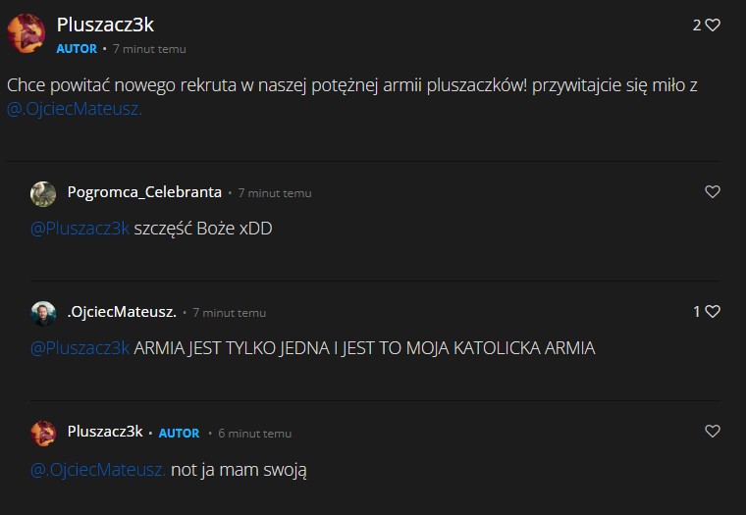This screenshot has height=515, width=746.
Task: Select the AUTOR badge on the last reply
Action: coord(179,434)
